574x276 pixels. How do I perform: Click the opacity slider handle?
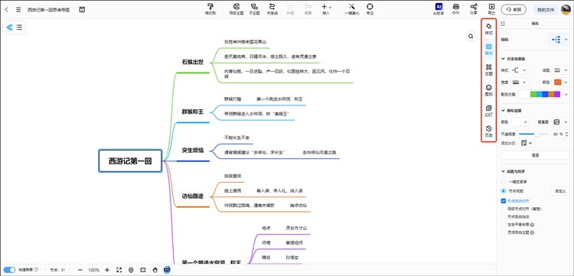point(536,134)
